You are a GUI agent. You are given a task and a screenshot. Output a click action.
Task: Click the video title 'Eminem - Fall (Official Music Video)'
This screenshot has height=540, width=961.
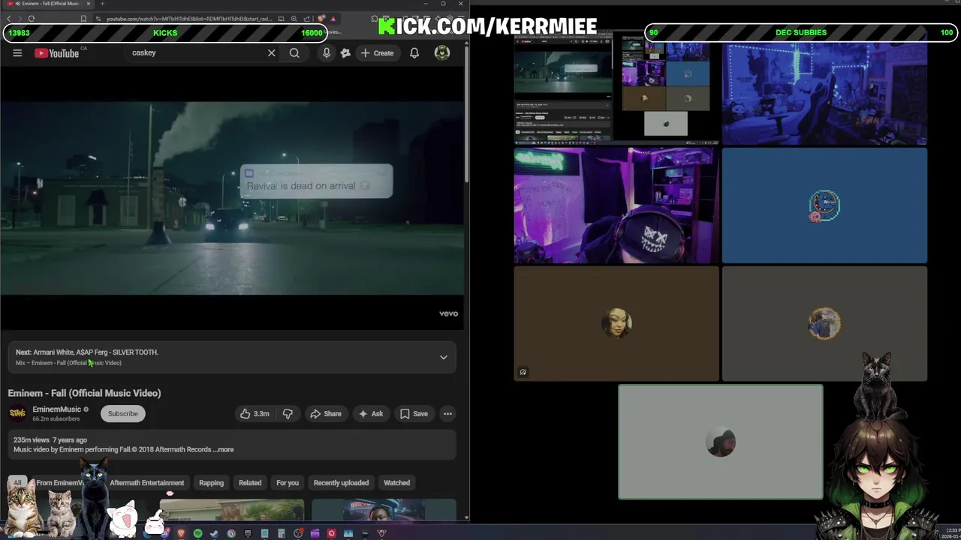click(x=84, y=393)
